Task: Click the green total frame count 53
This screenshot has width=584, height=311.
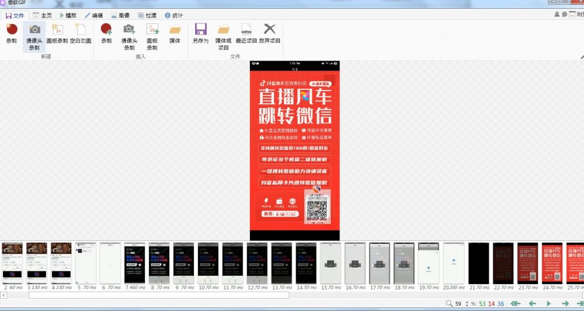Action: tap(482, 303)
